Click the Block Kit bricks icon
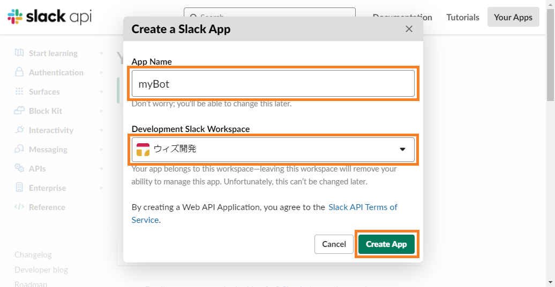 coord(19,111)
